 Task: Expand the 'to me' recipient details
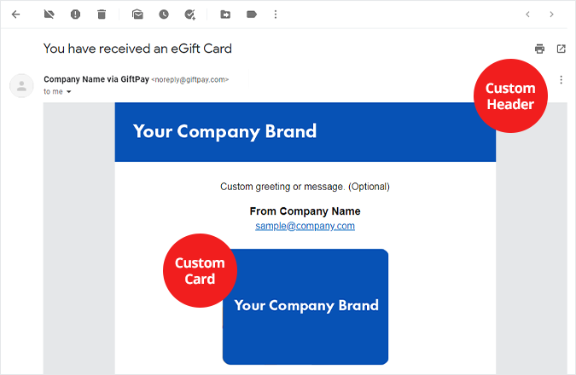click(x=69, y=91)
